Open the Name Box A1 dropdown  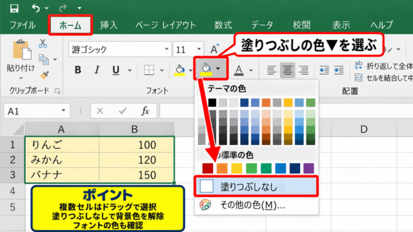coord(63,110)
